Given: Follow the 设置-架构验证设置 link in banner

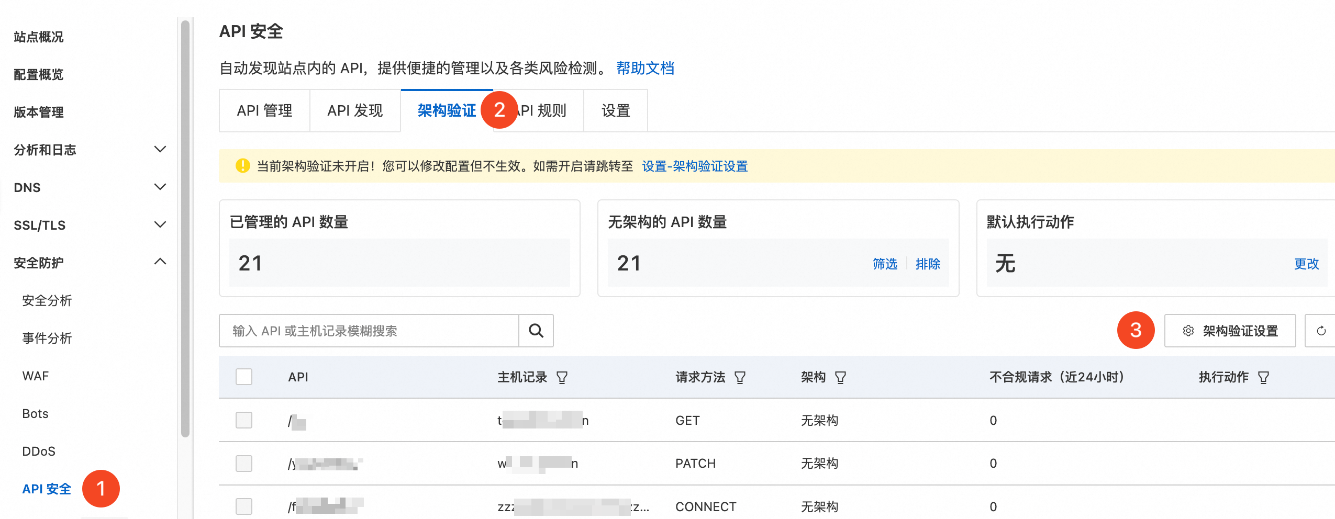Looking at the screenshot, I should pos(695,166).
